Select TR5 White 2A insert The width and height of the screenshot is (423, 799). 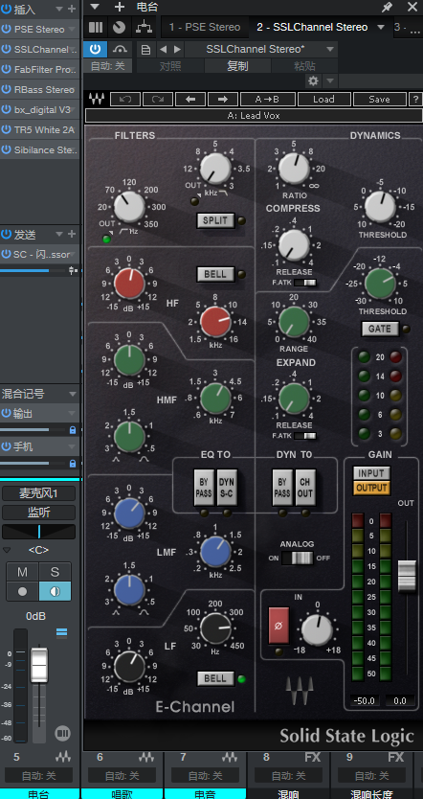[x=44, y=129]
